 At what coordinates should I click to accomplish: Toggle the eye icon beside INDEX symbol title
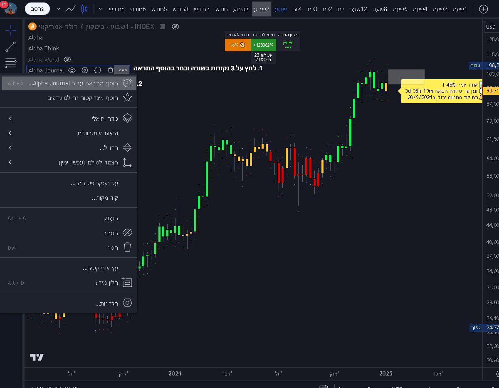click(x=175, y=27)
